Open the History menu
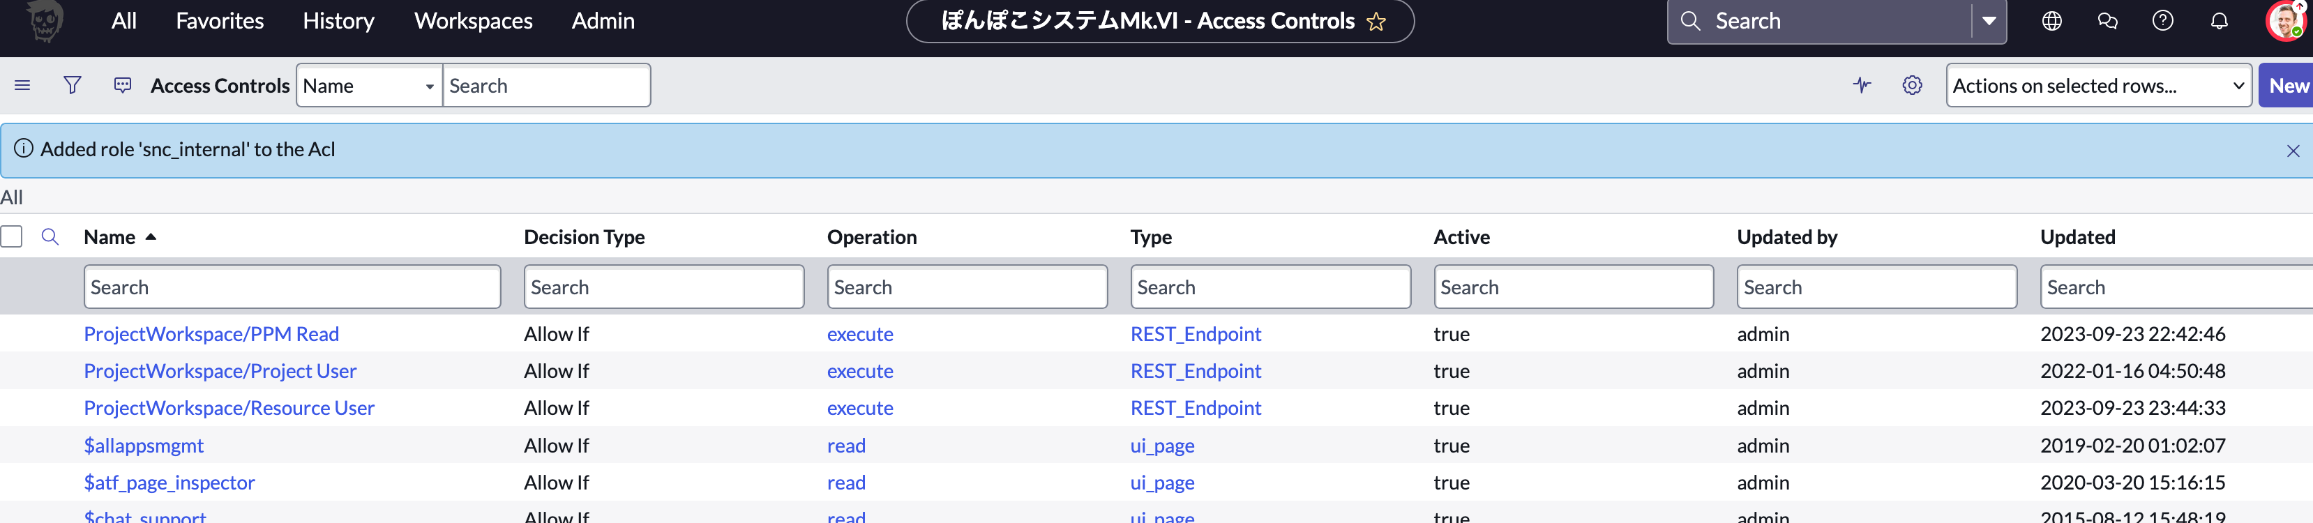 click(338, 21)
